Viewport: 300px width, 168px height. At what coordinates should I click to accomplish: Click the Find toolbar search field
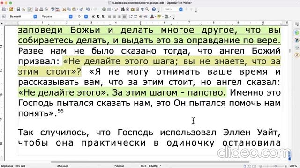pos(171,9)
